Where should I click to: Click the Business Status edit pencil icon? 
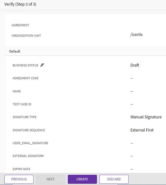[x=42, y=65]
